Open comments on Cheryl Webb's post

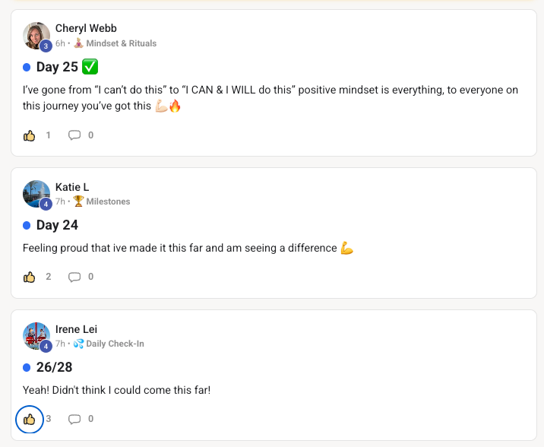(x=74, y=135)
